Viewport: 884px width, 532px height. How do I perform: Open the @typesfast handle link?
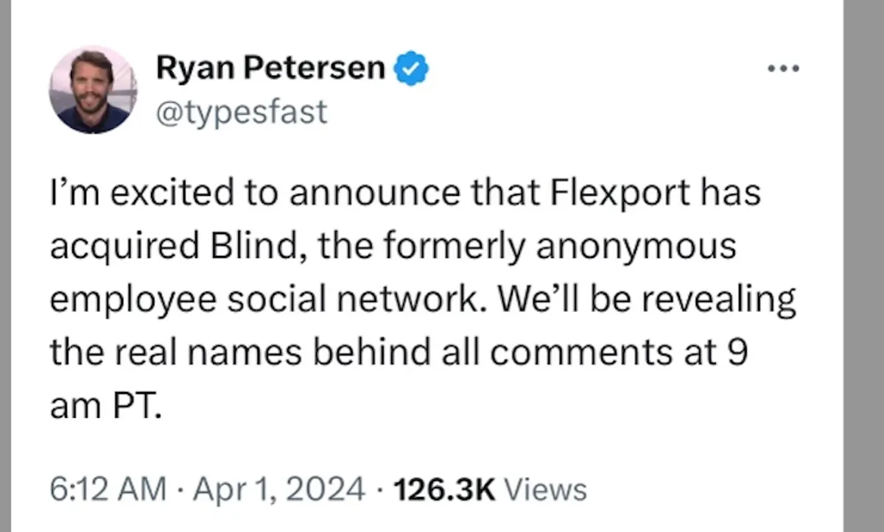pos(242,113)
